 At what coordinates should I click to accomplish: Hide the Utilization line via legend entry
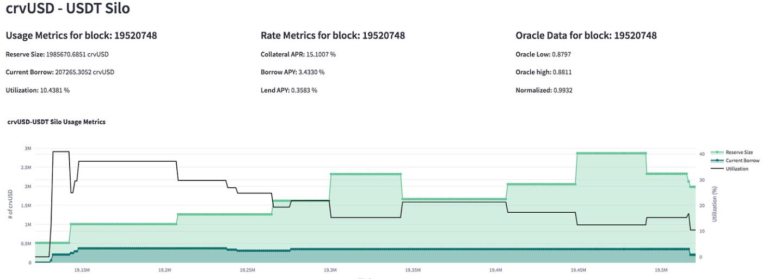(738, 169)
